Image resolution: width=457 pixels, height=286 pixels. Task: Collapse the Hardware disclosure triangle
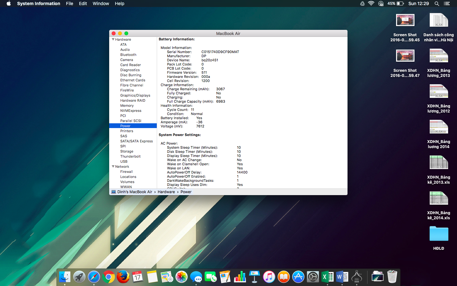[x=113, y=39]
